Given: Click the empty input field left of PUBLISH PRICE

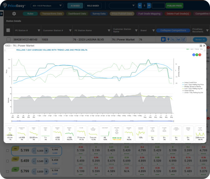Looking at the screenshot, I should tap(158, 6).
